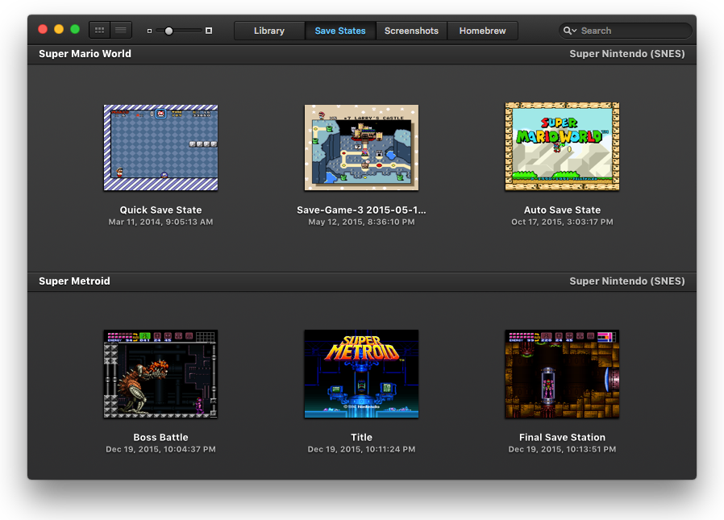Select the Larry's Castle map save thumbnail
The image size is (724, 520).
pyautogui.click(x=361, y=148)
